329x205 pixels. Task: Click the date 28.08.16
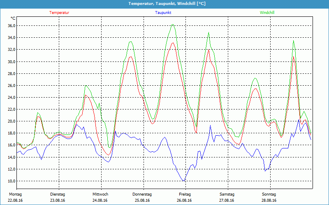[269, 200]
